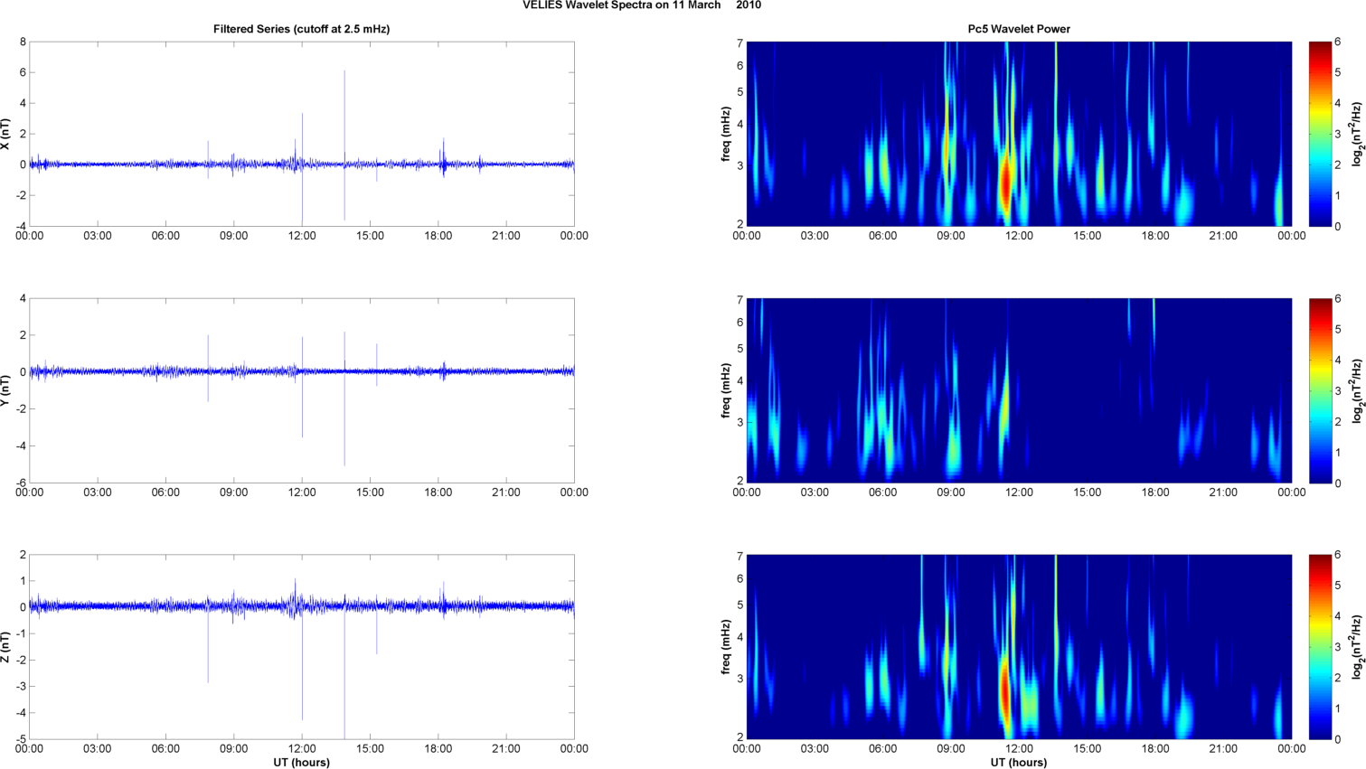Click the Z component filtered time series plot

(301, 647)
